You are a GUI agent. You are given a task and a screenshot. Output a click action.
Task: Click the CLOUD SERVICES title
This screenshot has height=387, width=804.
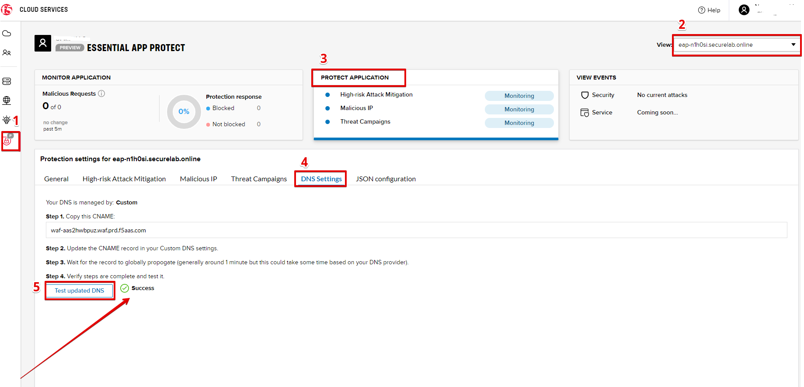(x=44, y=10)
